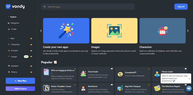Open the Nutritionist chatbot title

[93, 86]
